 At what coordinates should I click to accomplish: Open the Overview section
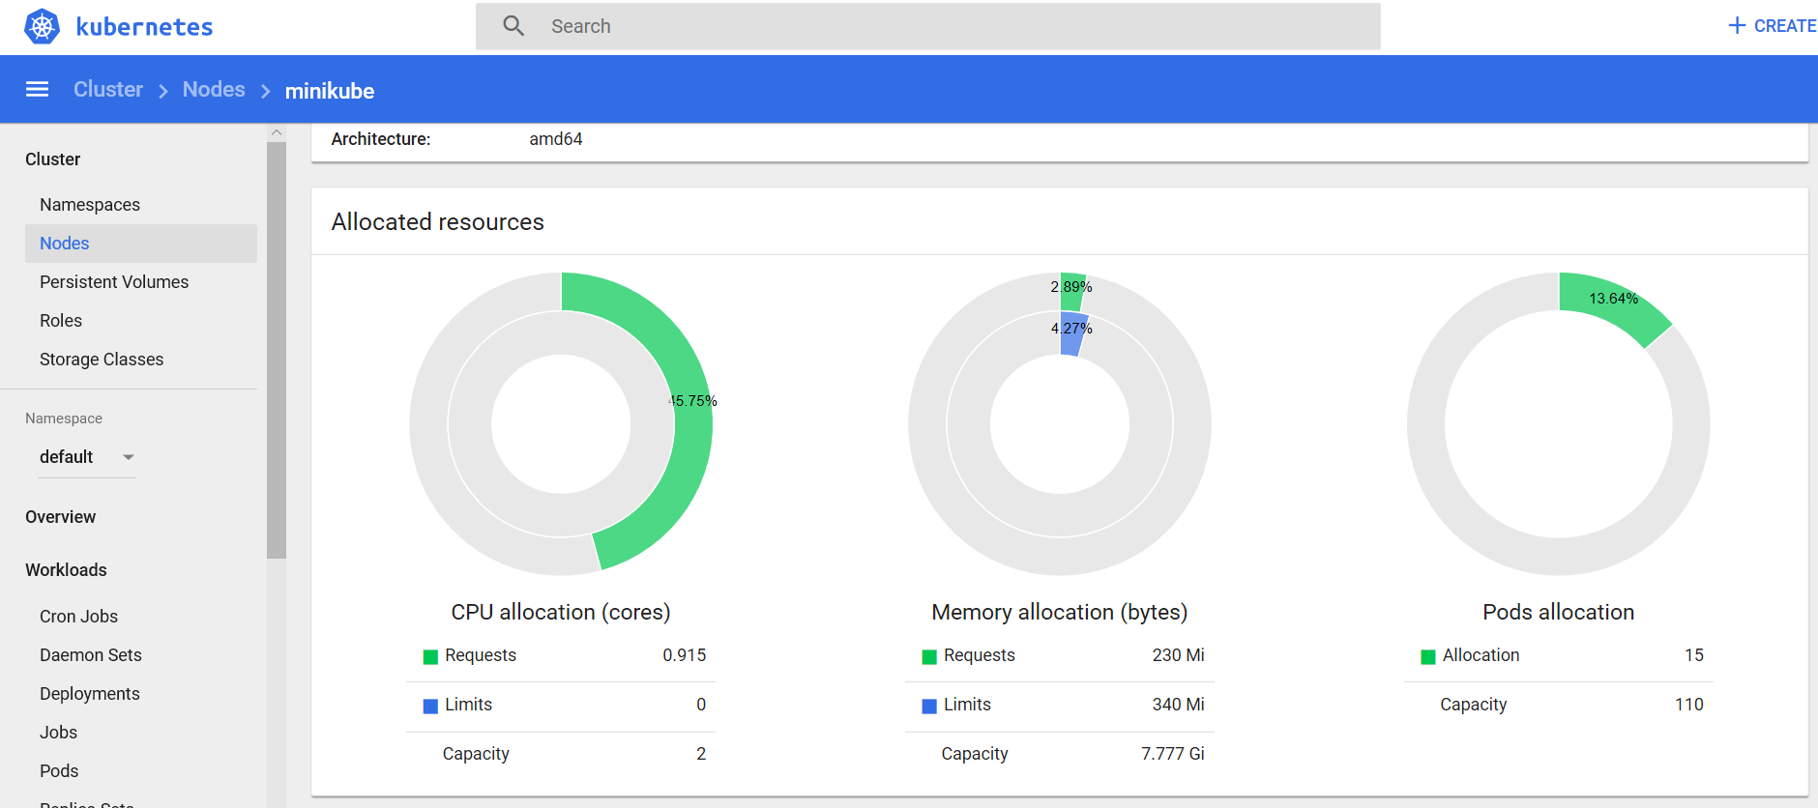point(61,517)
